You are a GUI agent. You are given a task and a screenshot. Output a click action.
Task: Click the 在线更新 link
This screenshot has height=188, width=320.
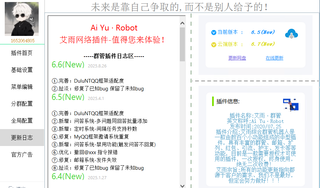click(274, 58)
